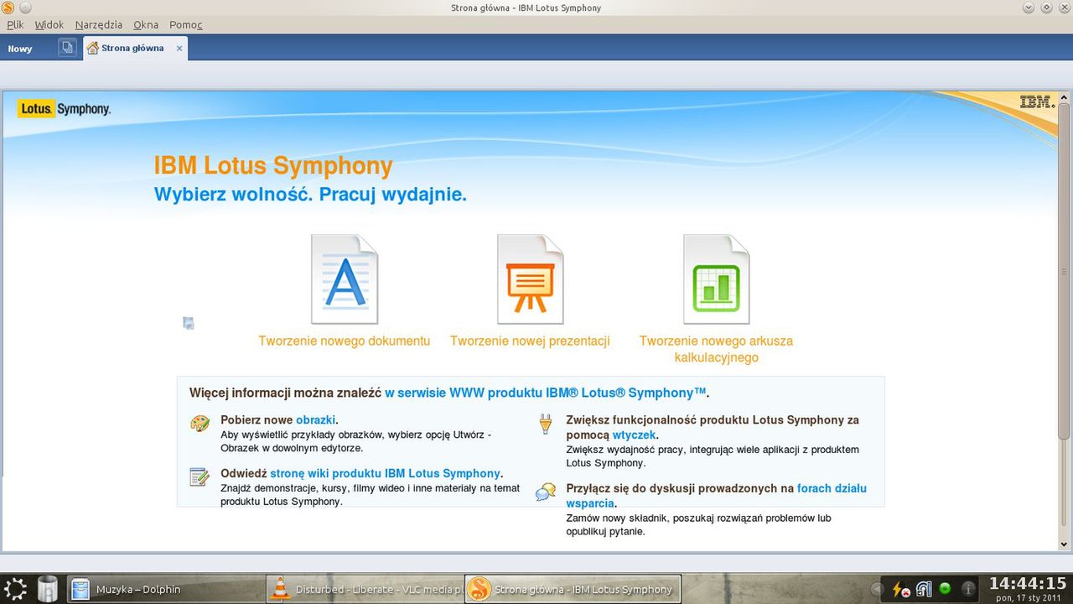
Task: Show hidden system tray icons arrow
Action: [x=877, y=589]
